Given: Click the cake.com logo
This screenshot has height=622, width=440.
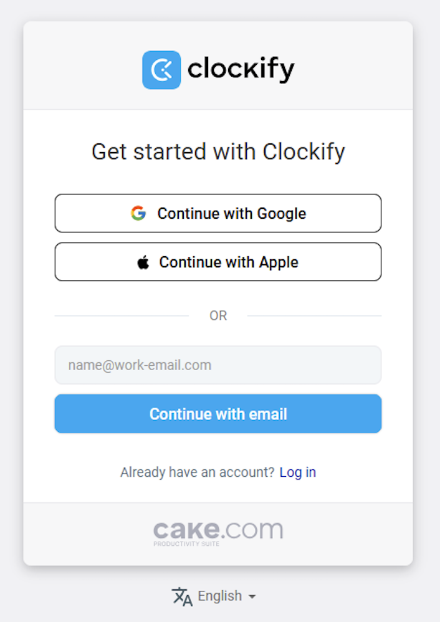Looking at the screenshot, I should click(x=218, y=533).
